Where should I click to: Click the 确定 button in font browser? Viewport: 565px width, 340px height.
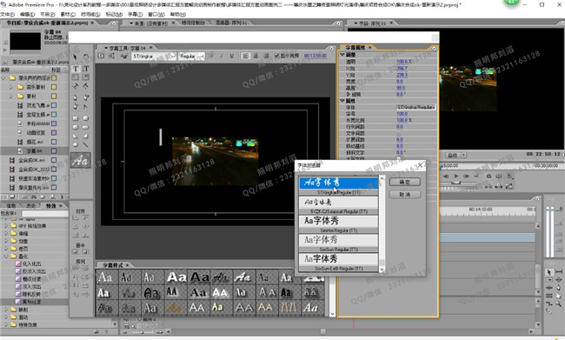coord(405,182)
